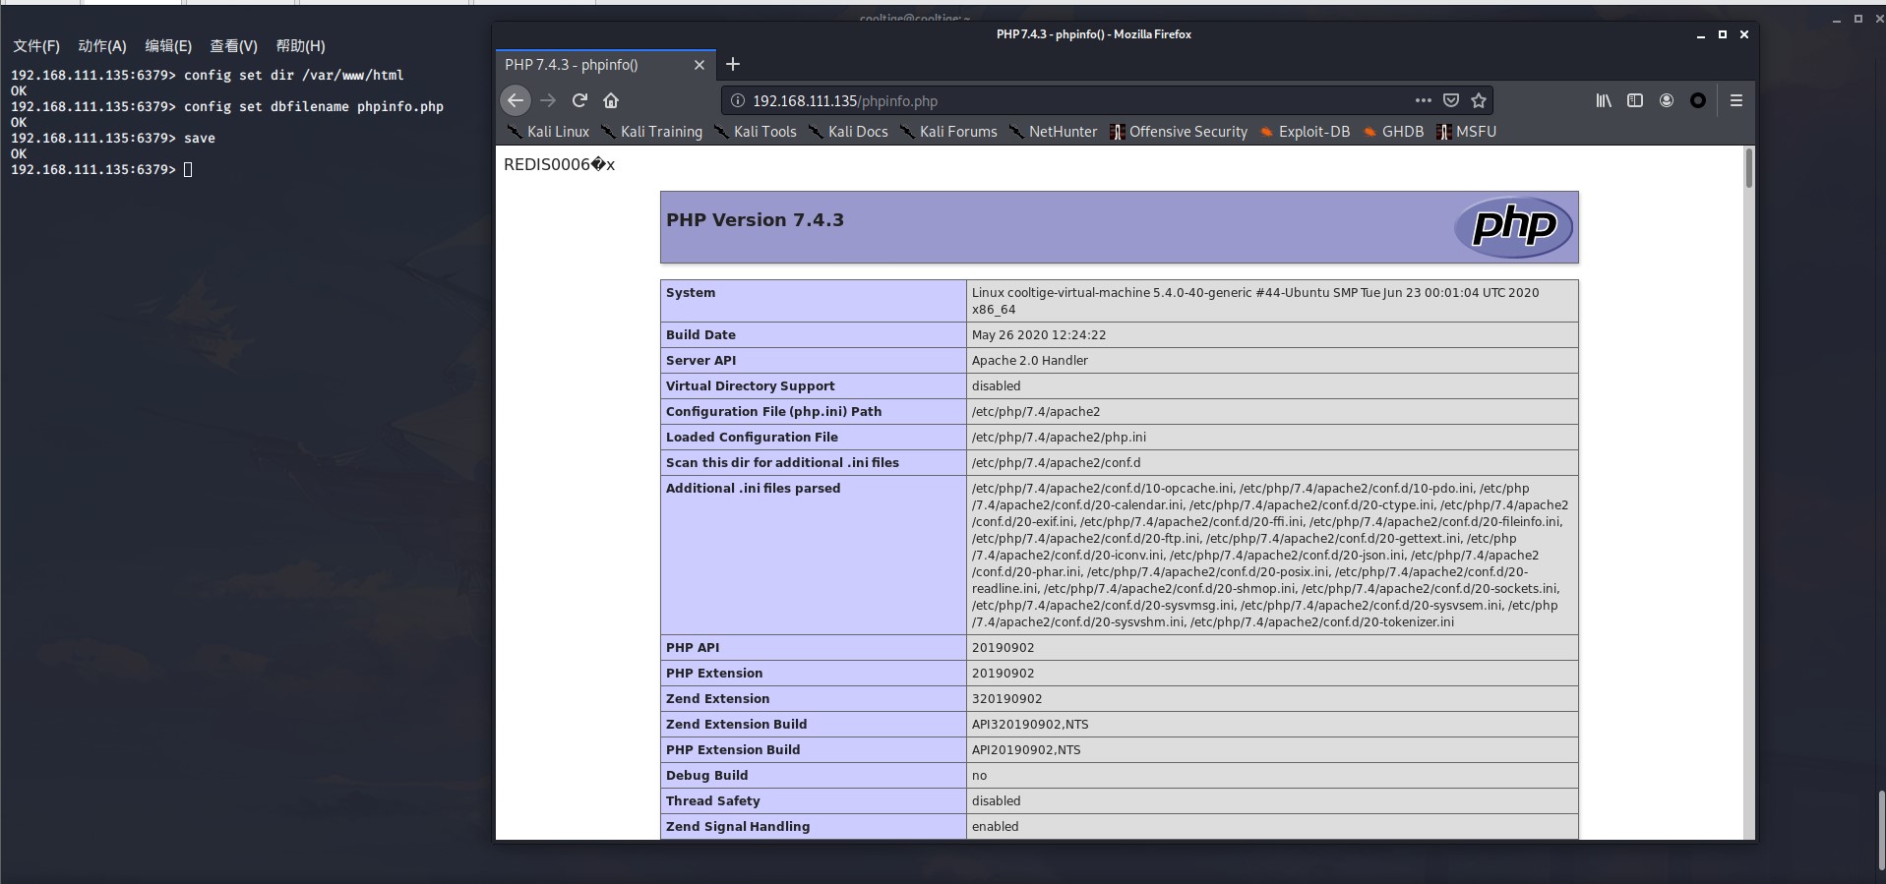Click terminal prompt cursor line
The width and height of the screenshot is (1886, 884).
(101, 170)
